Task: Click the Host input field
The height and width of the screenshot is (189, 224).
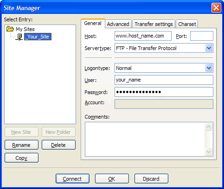Action: pos(143,36)
